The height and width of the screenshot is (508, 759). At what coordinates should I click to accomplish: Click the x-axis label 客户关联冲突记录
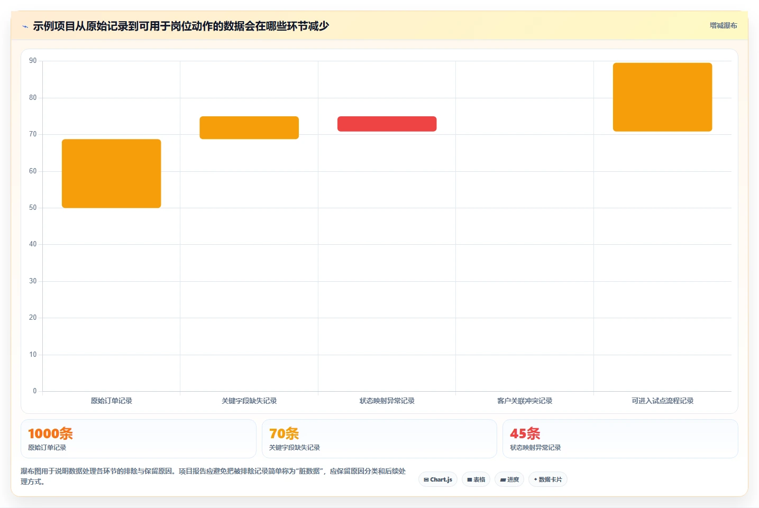point(525,401)
